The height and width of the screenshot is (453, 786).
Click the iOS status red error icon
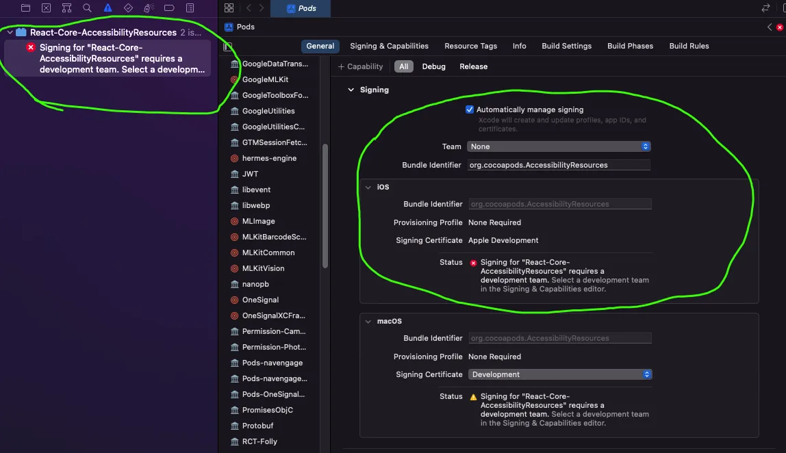pyautogui.click(x=473, y=263)
